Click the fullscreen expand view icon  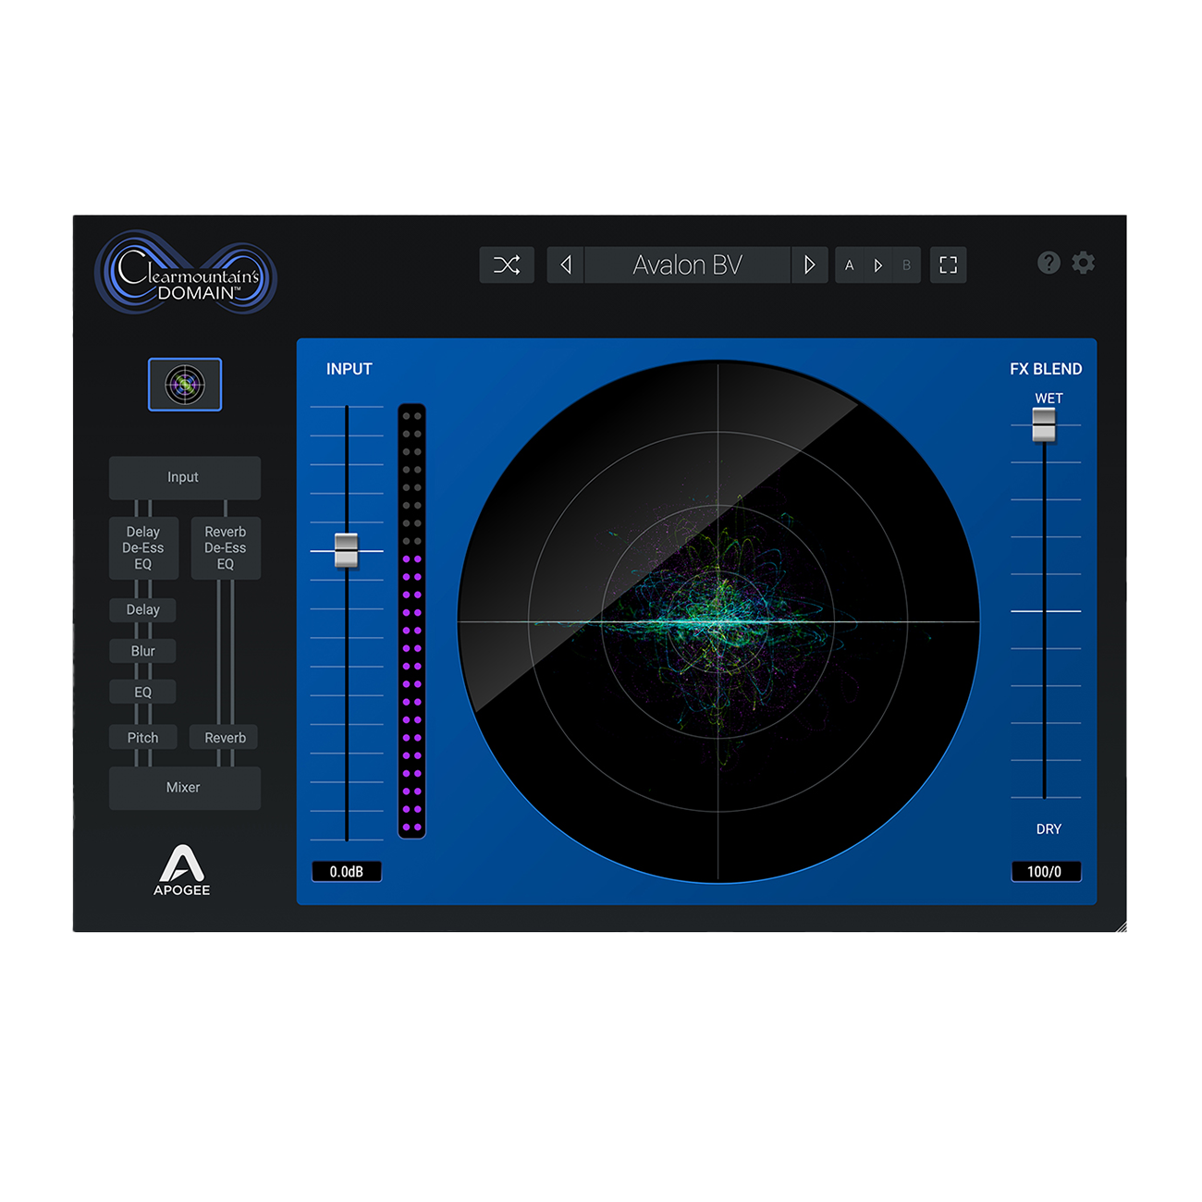tap(948, 265)
